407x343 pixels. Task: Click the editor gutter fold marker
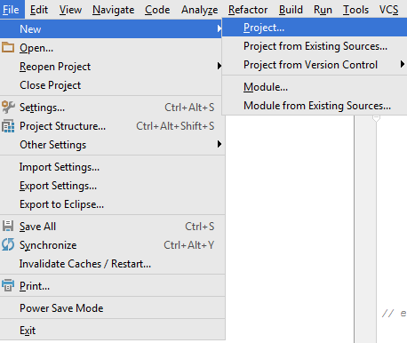click(376, 118)
